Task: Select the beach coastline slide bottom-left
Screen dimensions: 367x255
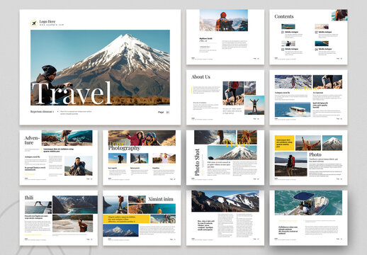Action: tap(58, 218)
